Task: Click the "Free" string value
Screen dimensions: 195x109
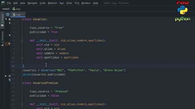Action: (59, 28)
